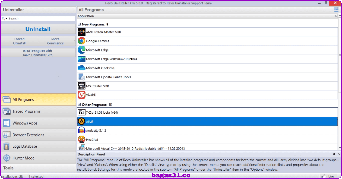Click the MSI Center SDK icon
The width and height of the screenshot is (342, 179).
coord(82,86)
